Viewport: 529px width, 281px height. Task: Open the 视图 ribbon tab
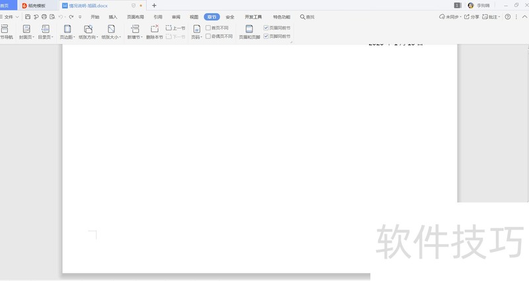click(x=194, y=17)
